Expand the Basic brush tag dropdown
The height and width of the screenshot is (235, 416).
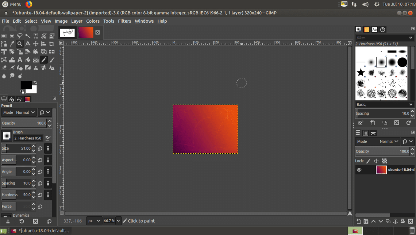(x=411, y=104)
